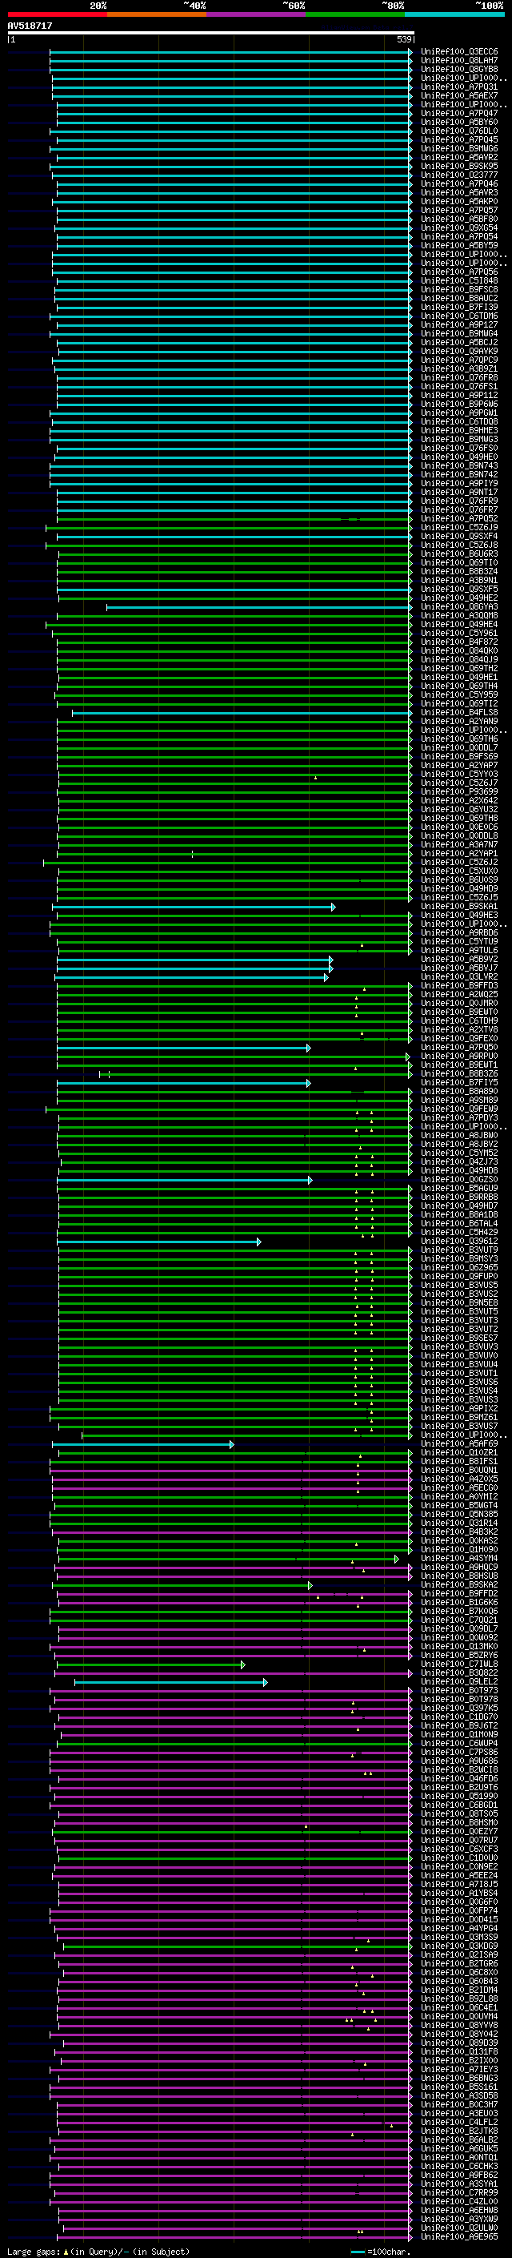Choose the UniRef100_O23777 entry
Screen dimensions: 512x2258
tap(458, 175)
